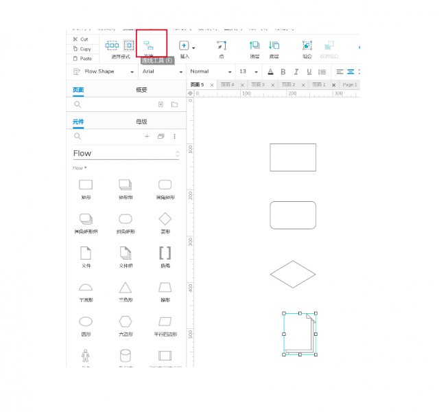Toggle bold formatting
Screen dimensions: 439x412
pos(283,71)
